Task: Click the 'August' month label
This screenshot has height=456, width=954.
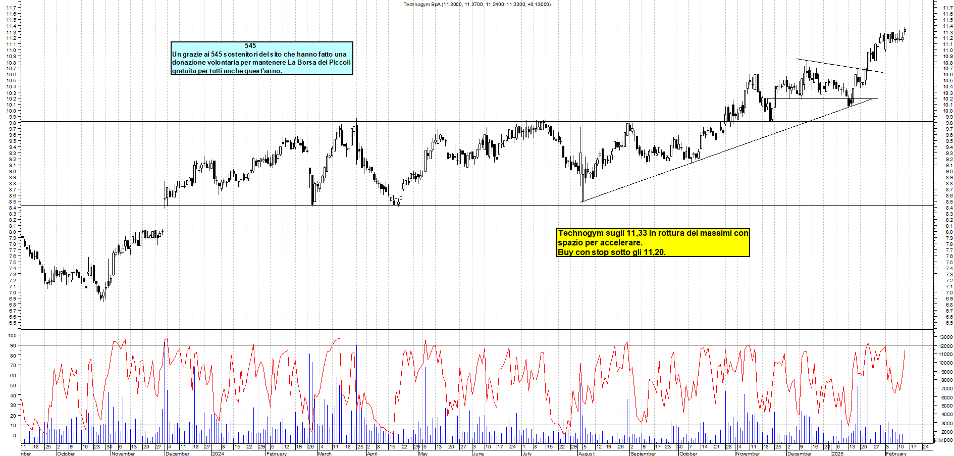Action: click(x=587, y=453)
